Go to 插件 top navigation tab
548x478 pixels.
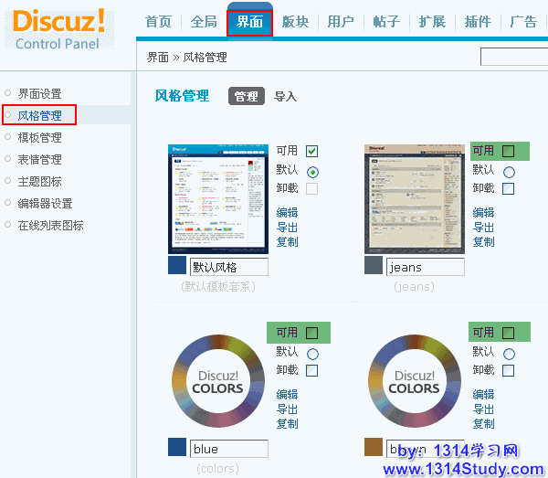(x=478, y=22)
